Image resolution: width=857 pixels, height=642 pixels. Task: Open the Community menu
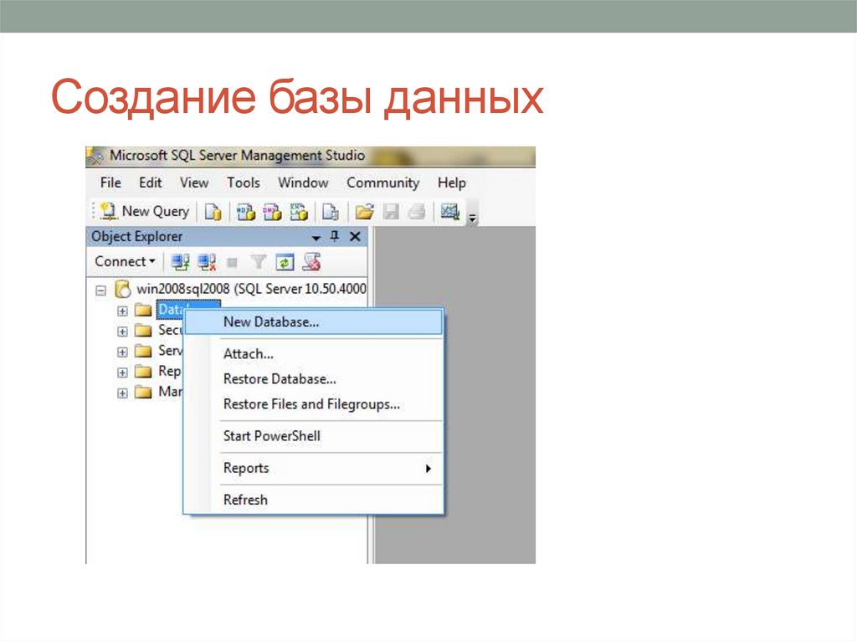[x=383, y=182]
